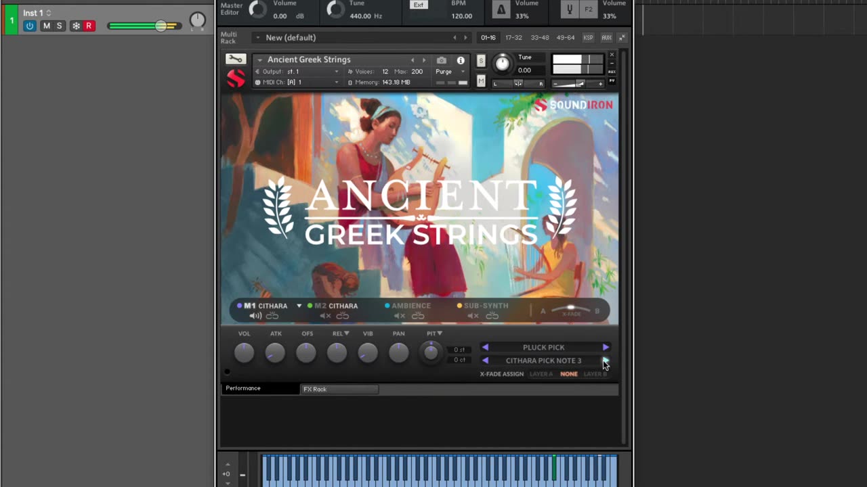Toggle Inst 1 track power button
Image resolution: width=867 pixels, height=487 pixels.
pyautogui.click(x=30, y=26)
